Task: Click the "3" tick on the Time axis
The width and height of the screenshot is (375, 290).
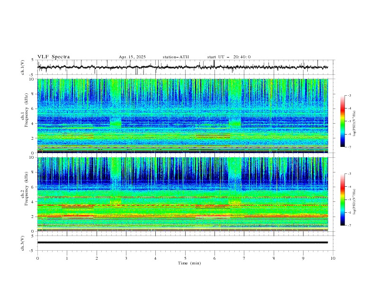Action: point(126,258)
